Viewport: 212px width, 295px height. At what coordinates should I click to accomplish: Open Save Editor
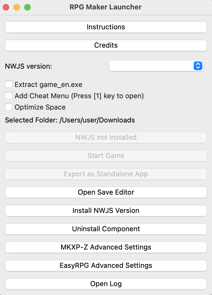[106, 192]
